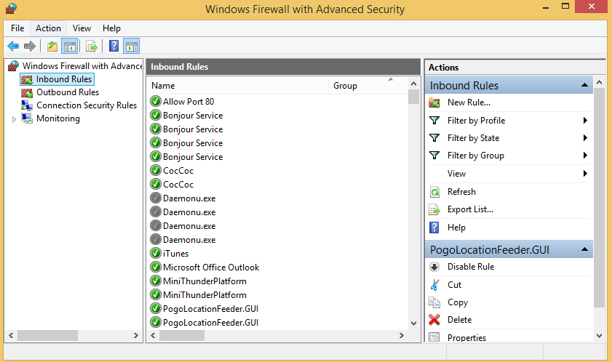Click the Disable Rule down-arrow icon
Screen dimensions: 612x362
[434, 267]
